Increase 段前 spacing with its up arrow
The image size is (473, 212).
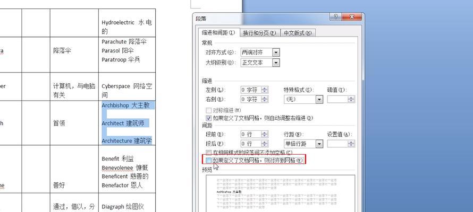click(x=265, y=132)
